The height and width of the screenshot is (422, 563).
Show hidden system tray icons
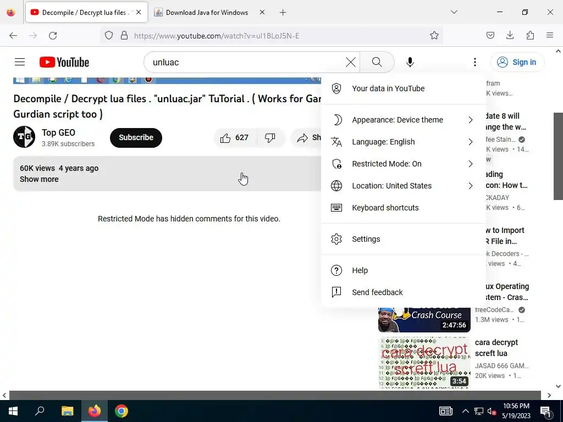(x=465, y=411)
